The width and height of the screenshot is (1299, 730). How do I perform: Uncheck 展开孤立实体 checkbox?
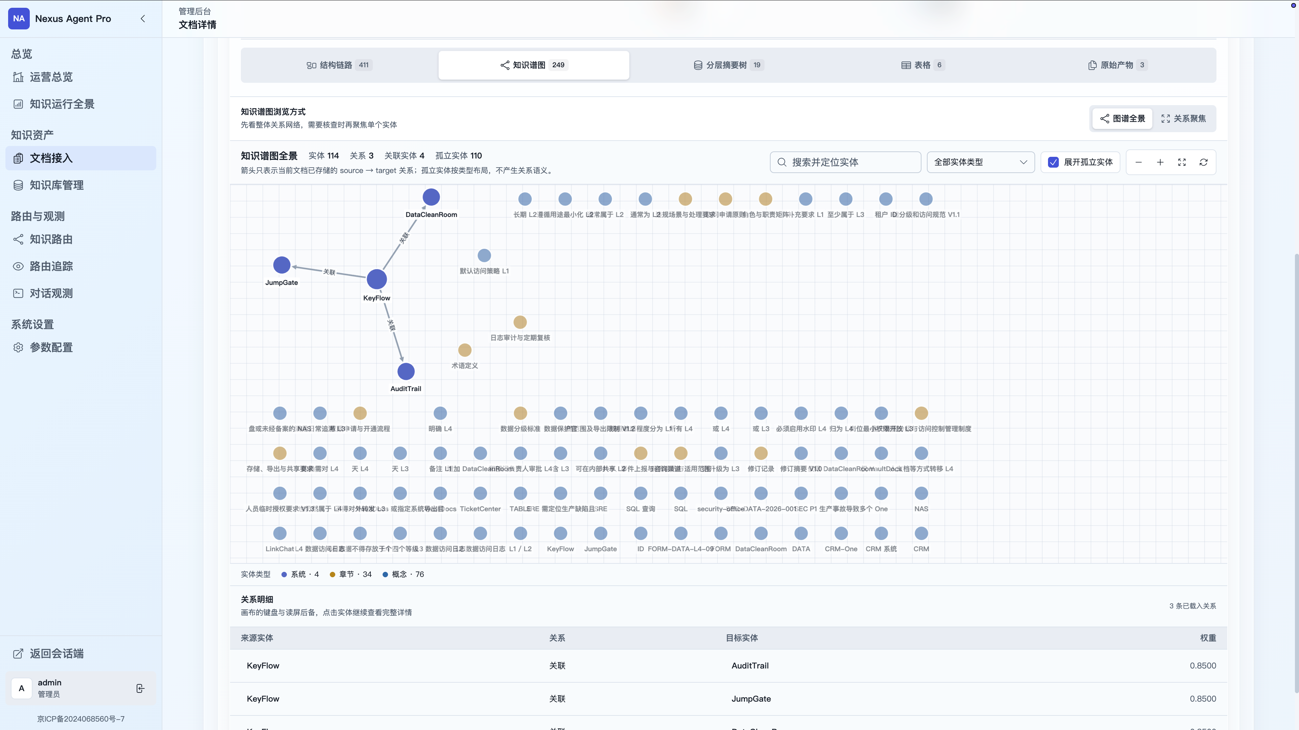click(x=1053, y=162)
